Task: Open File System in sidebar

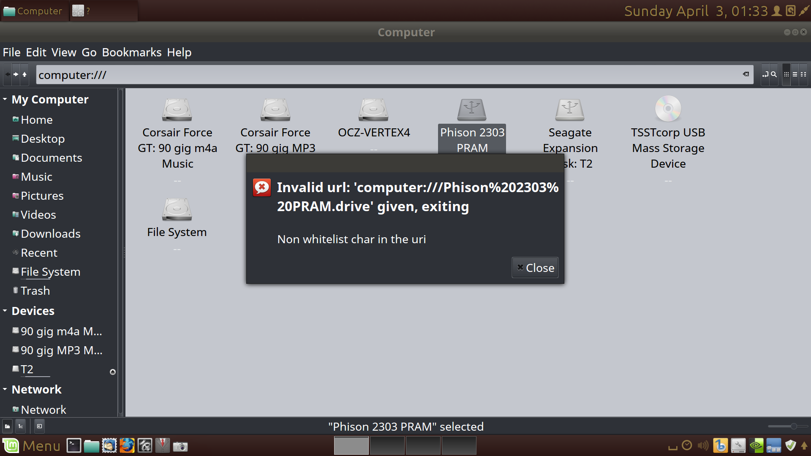Action: [51, 272]
